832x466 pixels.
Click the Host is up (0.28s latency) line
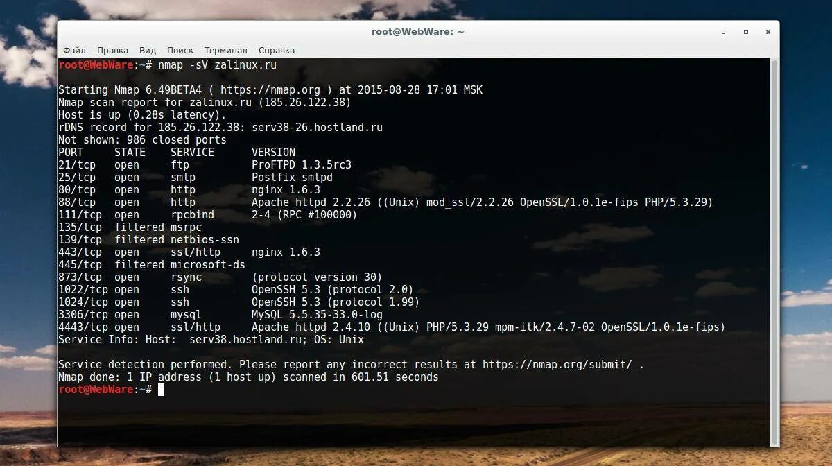[x=142, y=115]
